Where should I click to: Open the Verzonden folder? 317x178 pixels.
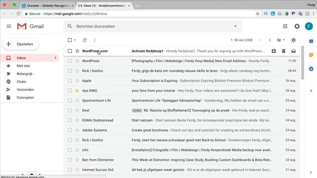click(x=30, y=89)
